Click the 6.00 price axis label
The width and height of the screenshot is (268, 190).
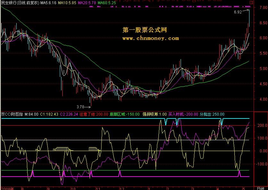coord(263,38)
